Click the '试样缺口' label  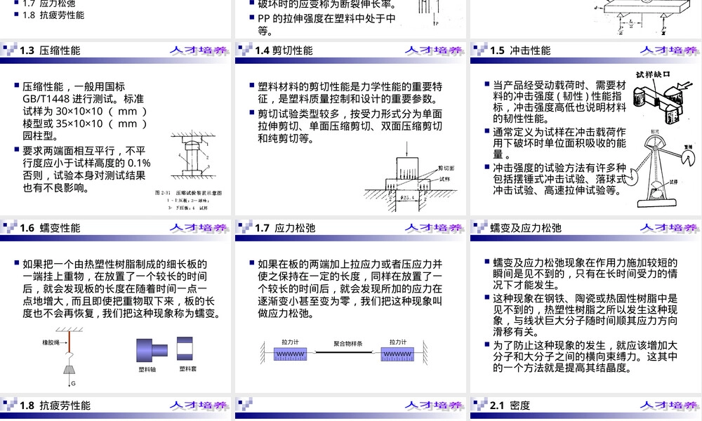click(x=653, y=74)
